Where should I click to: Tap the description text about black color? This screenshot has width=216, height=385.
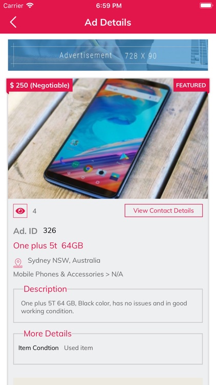(104, 307)
